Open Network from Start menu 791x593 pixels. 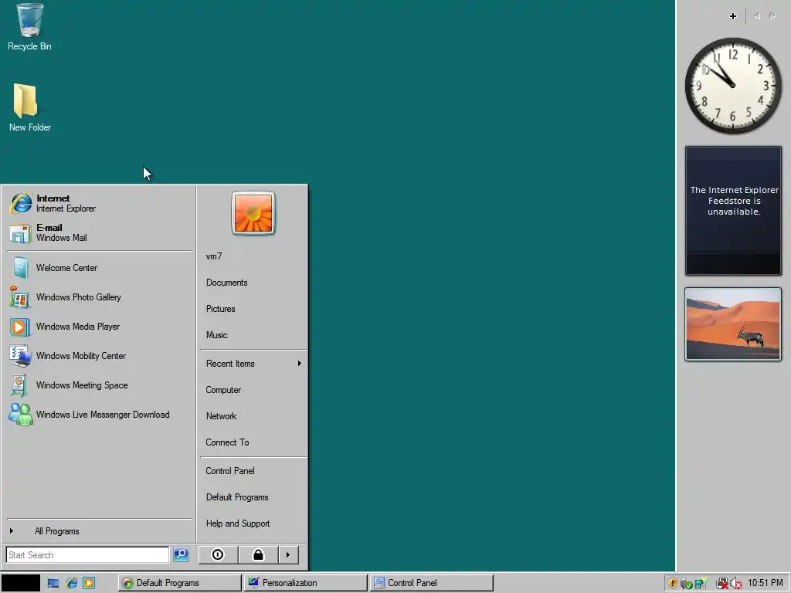coord(253,416)
